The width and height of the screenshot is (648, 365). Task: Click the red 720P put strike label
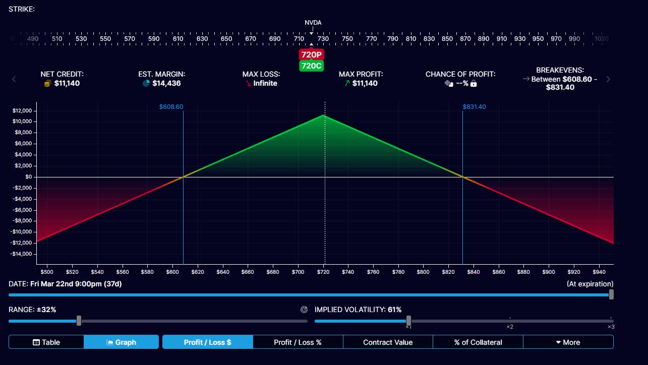pyautogui.click(x=311, y=54)
